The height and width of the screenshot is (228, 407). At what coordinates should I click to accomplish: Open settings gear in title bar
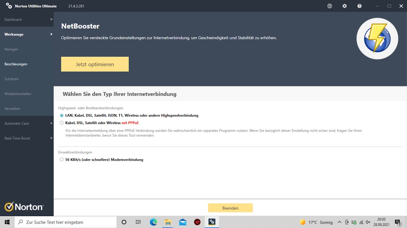(345, 6)
